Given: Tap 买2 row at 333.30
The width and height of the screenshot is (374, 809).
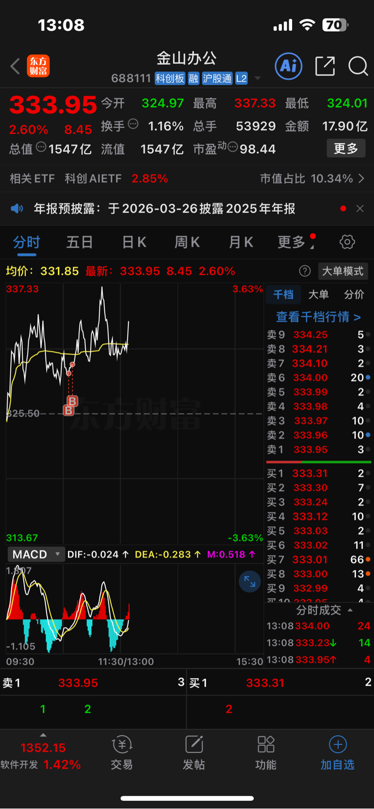Looking at the screenshot, I should pyautogui.click(x=318, y=487).
